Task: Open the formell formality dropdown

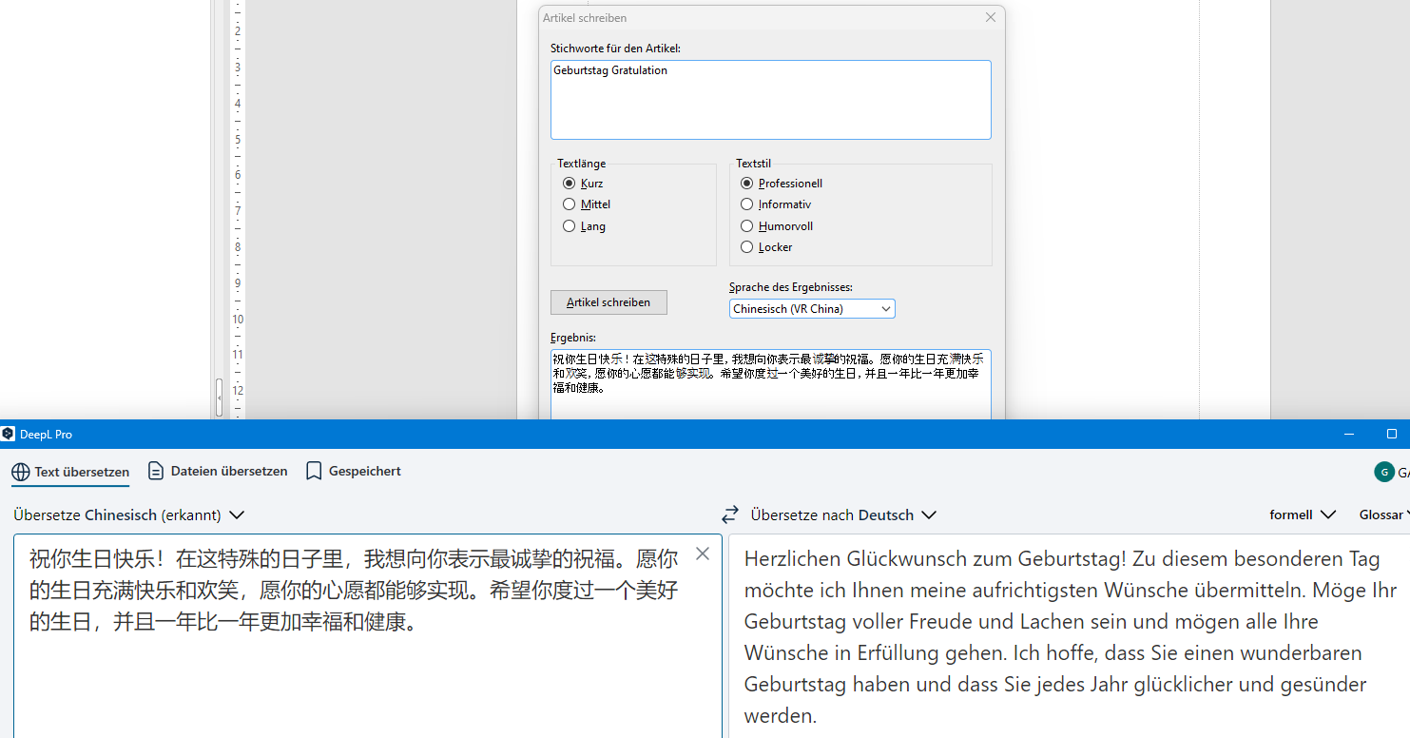Action: coord(1303,515)
